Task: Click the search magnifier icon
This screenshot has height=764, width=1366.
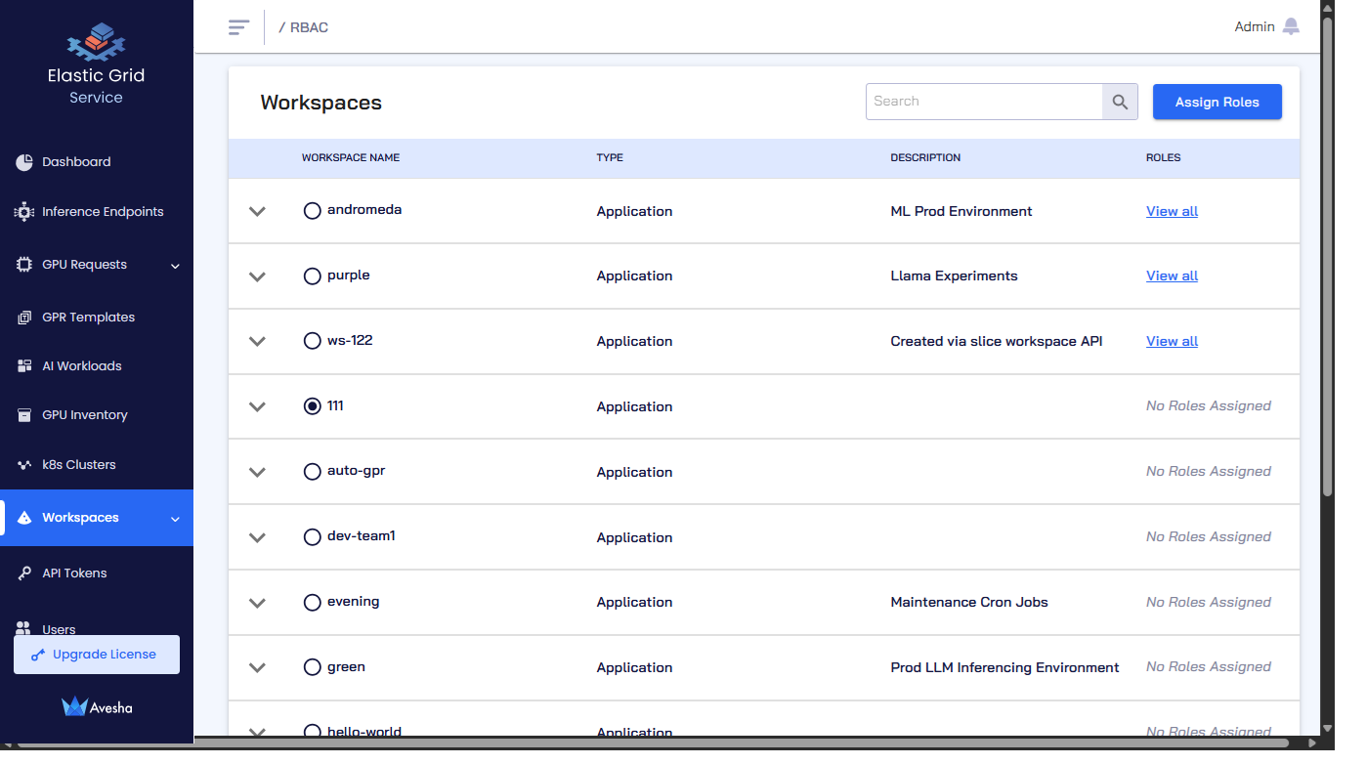Action: pyautogui.click(x=1120, y=102)
